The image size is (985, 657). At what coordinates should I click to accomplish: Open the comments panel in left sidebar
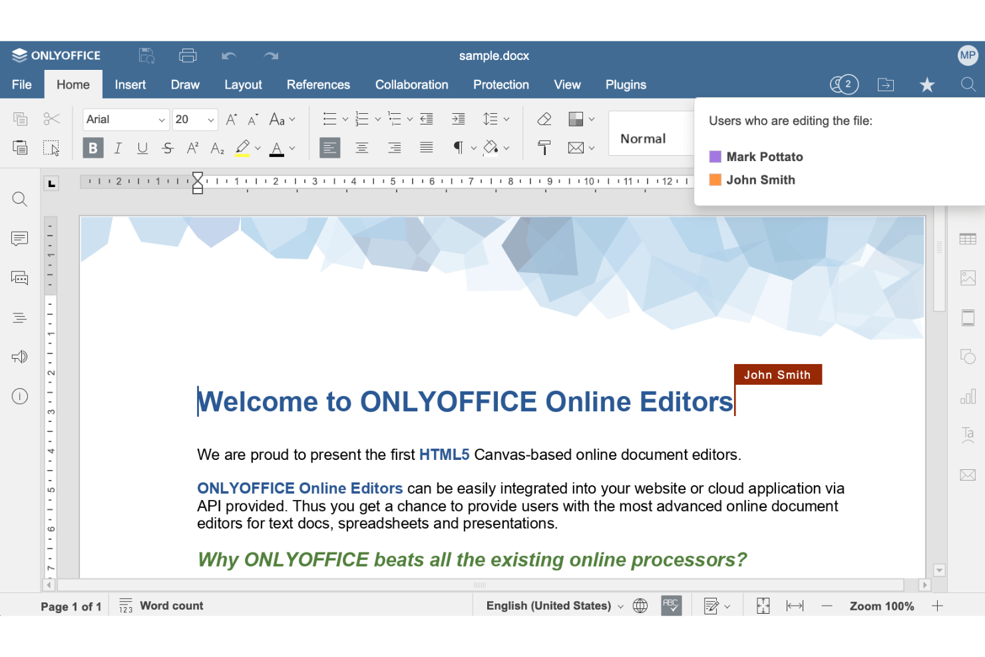19,238
